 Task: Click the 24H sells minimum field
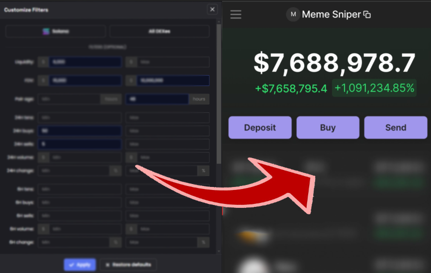[80, 144]
